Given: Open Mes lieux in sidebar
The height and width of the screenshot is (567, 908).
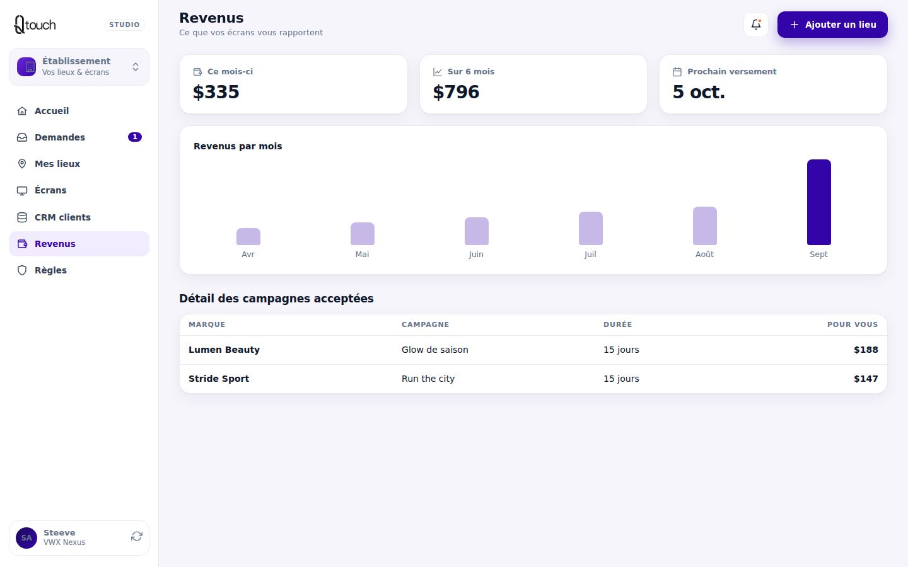Looking at the screenshot, I should [x=79, y=164].
